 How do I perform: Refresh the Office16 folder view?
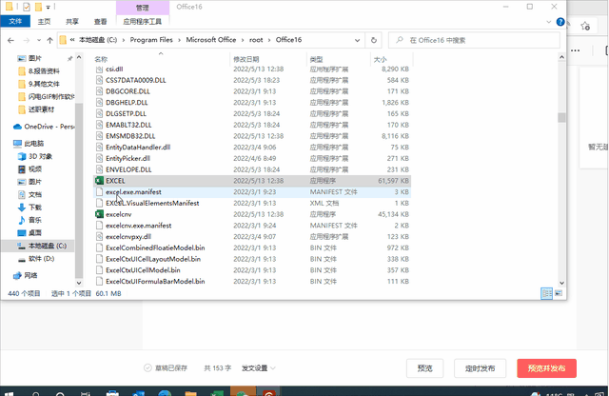(x=374, y=40)
